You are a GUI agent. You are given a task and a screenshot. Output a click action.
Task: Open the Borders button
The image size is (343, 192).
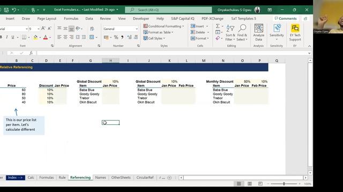tap(24, 37)
